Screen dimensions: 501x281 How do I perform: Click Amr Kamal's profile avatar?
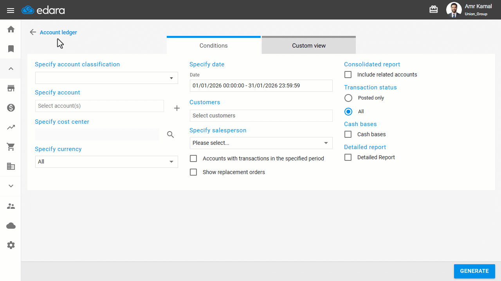[454, 10]
